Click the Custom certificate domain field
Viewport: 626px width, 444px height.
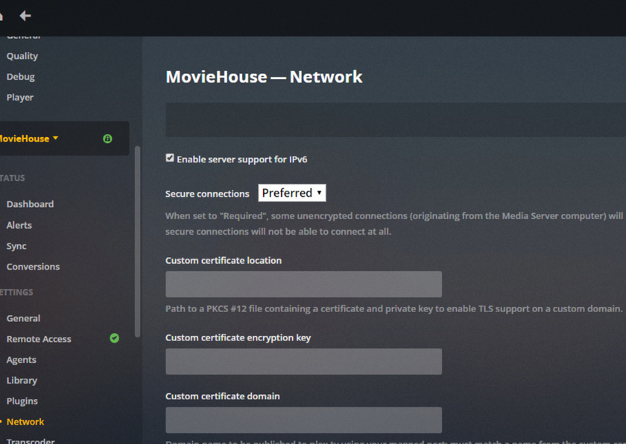coord(304,420)
